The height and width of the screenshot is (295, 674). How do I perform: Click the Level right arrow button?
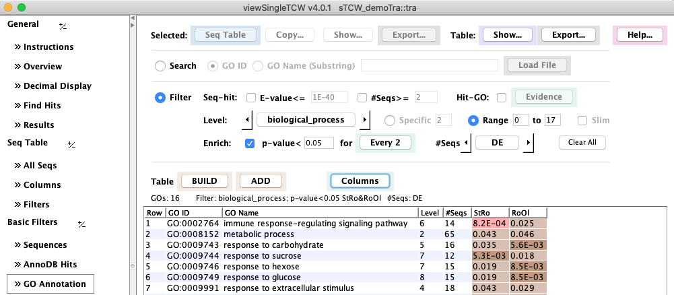coord(365,121)
